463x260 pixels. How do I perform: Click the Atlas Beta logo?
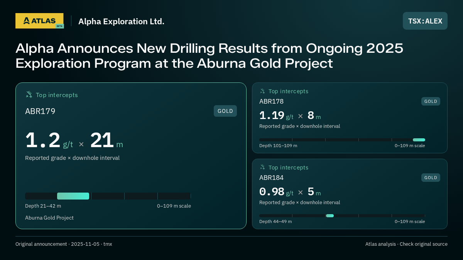tap(39, 21)
